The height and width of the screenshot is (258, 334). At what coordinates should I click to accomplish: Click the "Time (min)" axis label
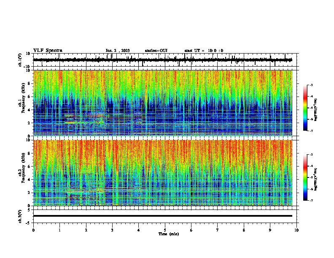coord(169,234)
